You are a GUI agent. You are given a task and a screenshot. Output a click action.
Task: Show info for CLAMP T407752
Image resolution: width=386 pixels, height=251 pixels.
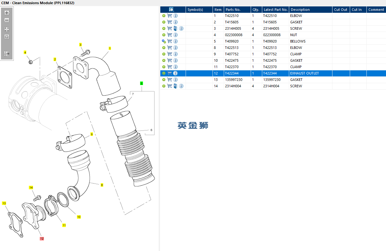pos(175,54)
